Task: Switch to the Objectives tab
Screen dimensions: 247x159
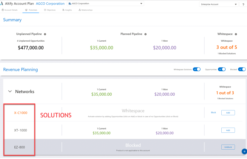Action: (x=50, y=10)
